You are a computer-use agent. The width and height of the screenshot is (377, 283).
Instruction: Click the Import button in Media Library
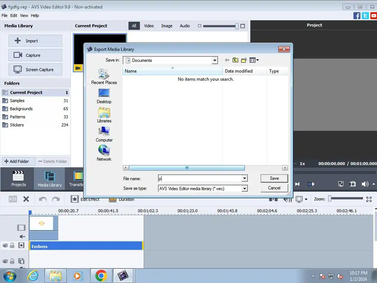pos(35,41)
